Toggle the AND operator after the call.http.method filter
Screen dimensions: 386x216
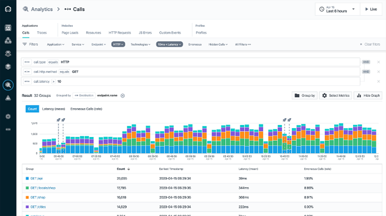click(366, 72)
